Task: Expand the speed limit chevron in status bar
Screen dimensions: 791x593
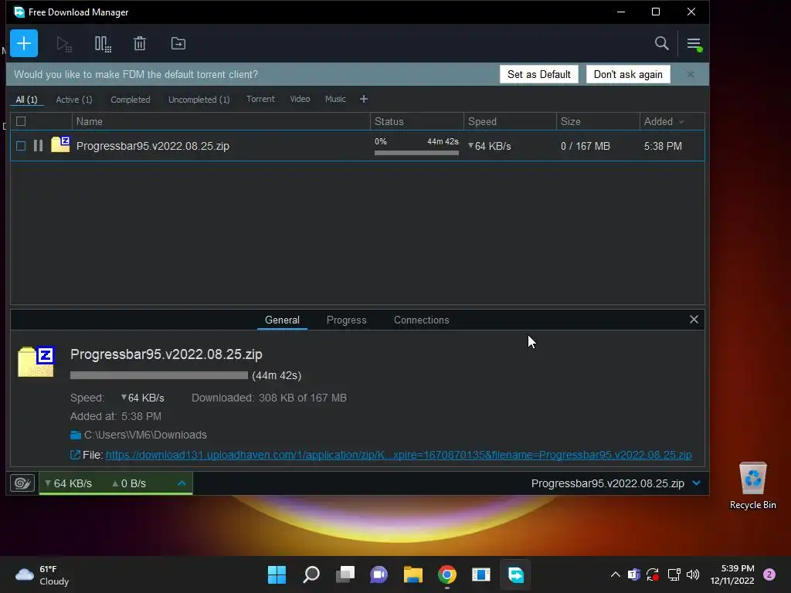Action: 182,483
